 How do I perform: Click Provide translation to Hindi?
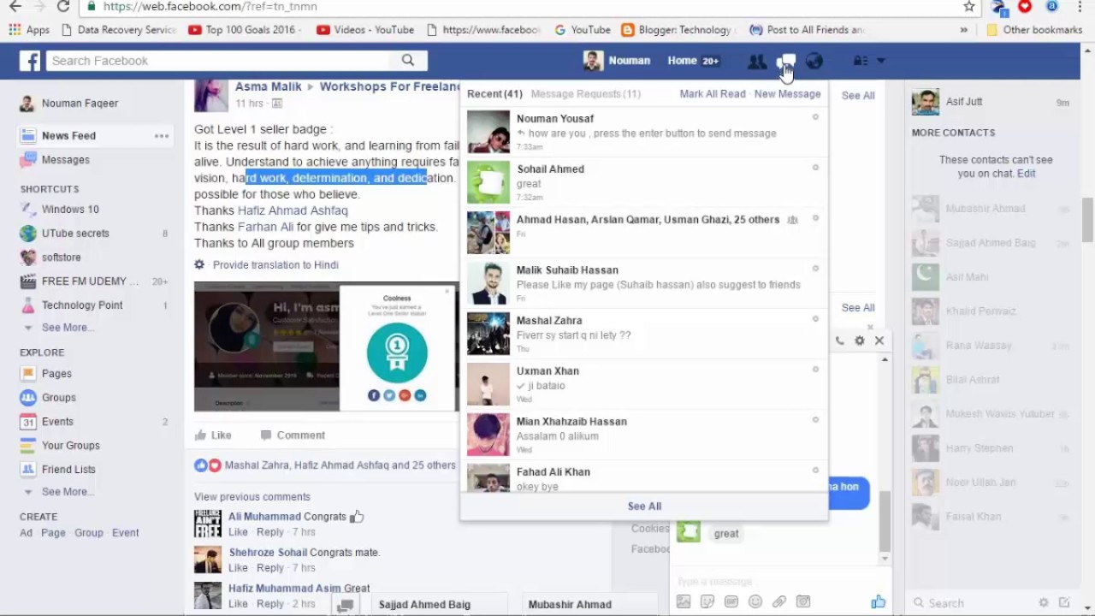click(275, 265)
